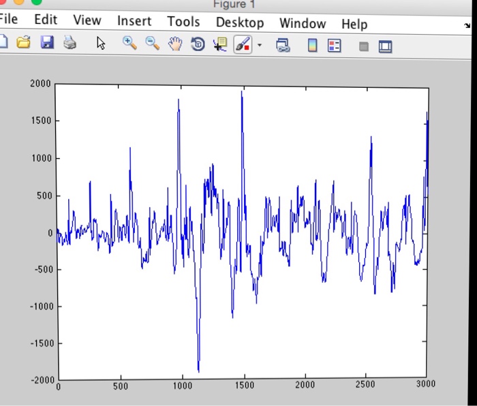Click the x-axis label 2500
Image resolution: width=477 pixels, height=406 pixels.
tap(365, 384)
